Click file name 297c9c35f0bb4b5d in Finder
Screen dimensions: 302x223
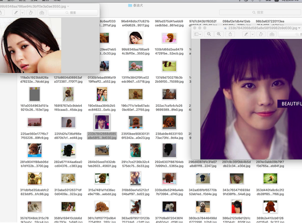237,164
